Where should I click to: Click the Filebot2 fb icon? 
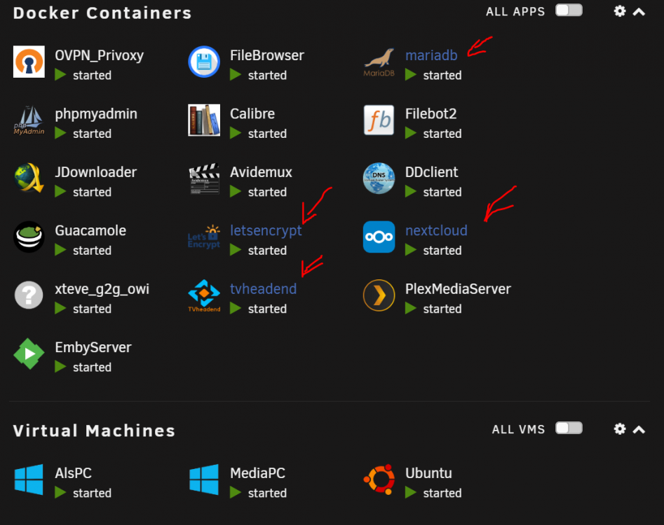click(379, 120)
